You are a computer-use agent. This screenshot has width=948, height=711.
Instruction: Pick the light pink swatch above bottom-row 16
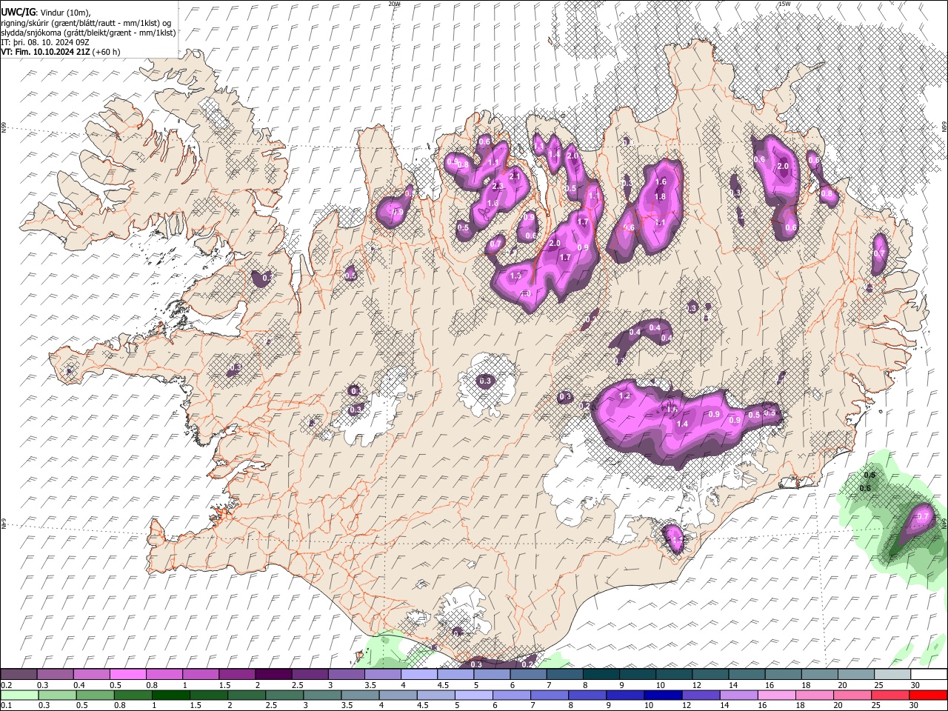(776, 695)
